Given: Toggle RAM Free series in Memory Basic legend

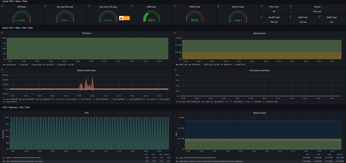Looking at the screenshot, I should (x=227, y=65).
